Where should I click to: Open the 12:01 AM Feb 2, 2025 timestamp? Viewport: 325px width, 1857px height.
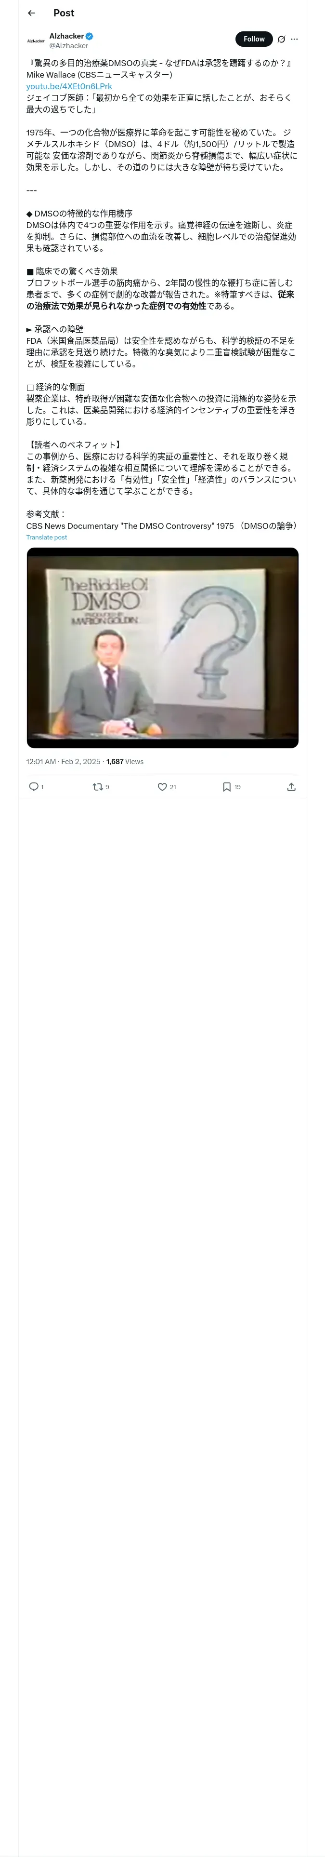tap(64, 761)
